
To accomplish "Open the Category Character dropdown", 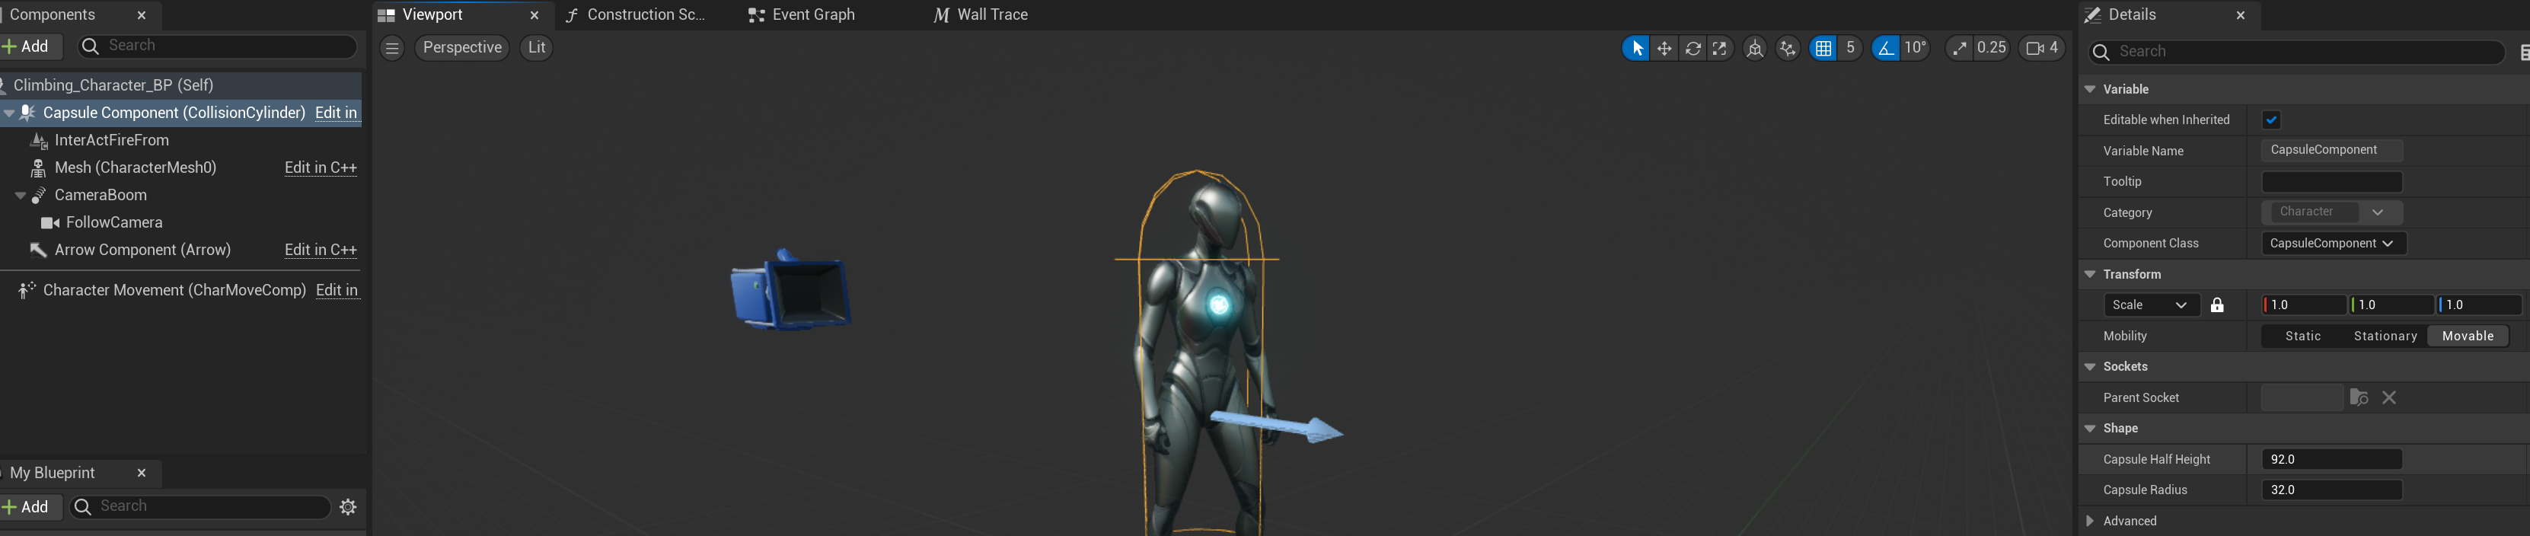I will click(x=2331, y=212).
